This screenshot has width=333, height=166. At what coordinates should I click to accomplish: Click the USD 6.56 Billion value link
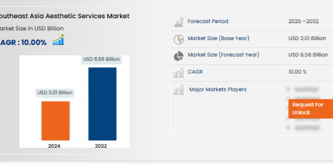[x=308, y=55]
